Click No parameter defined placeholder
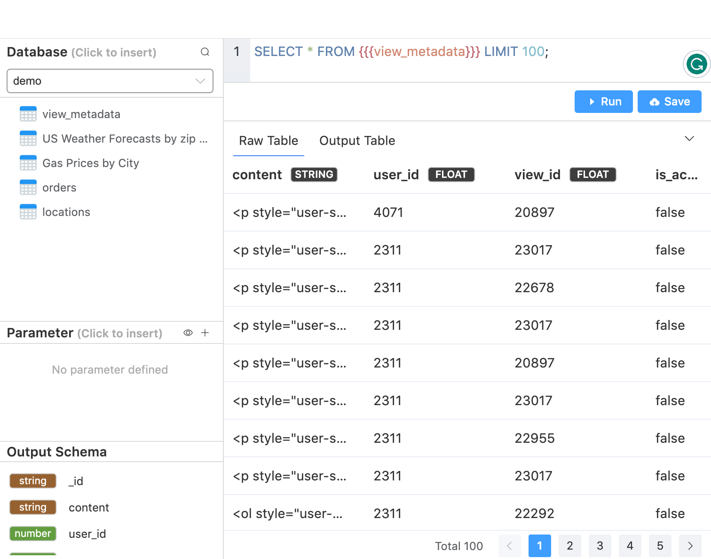711x559 pixels. [x=110, y=369]
